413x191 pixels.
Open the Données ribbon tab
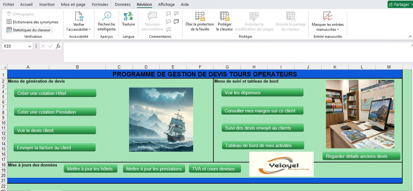[123, 4]
